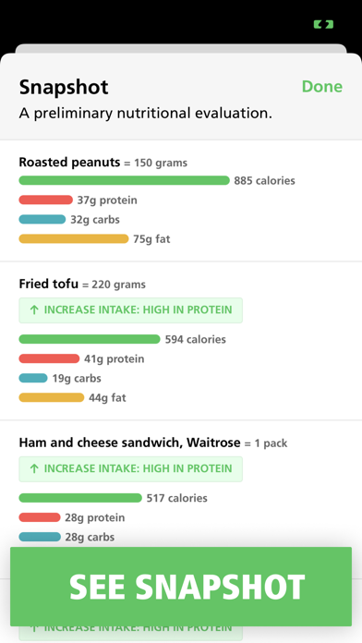
Task: Click the Roasted peanuts 885 calories green bar
Action: click(x=125, y=180)
